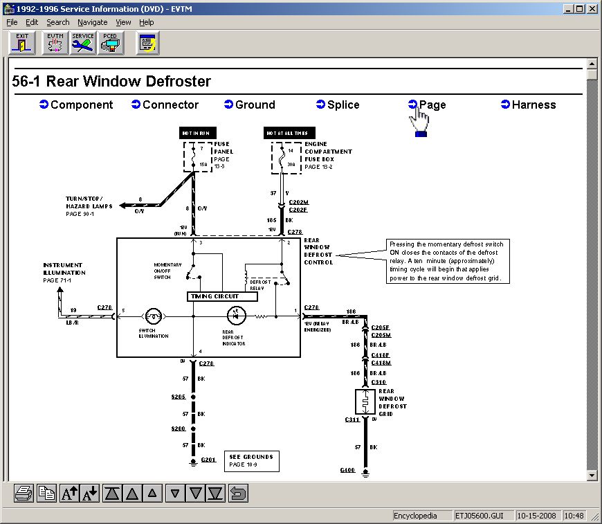This screenshot has width=602, height=524.
Task: Click the Fuse Panel PAGE 13-3 label
Action: click(224, 155)
